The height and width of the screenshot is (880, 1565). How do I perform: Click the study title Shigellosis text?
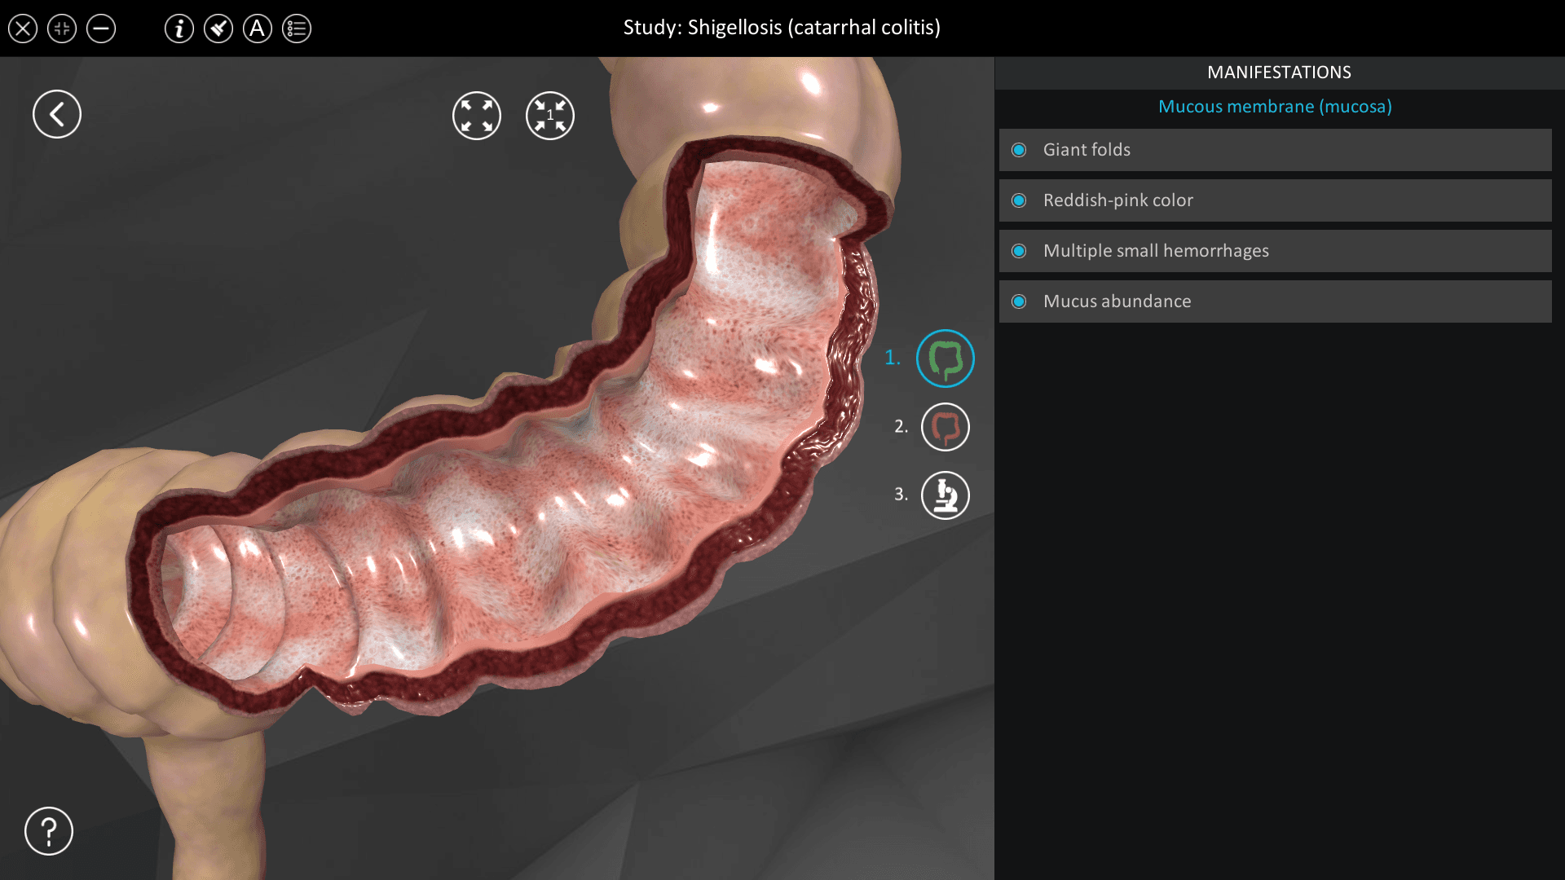coord(782,28)
